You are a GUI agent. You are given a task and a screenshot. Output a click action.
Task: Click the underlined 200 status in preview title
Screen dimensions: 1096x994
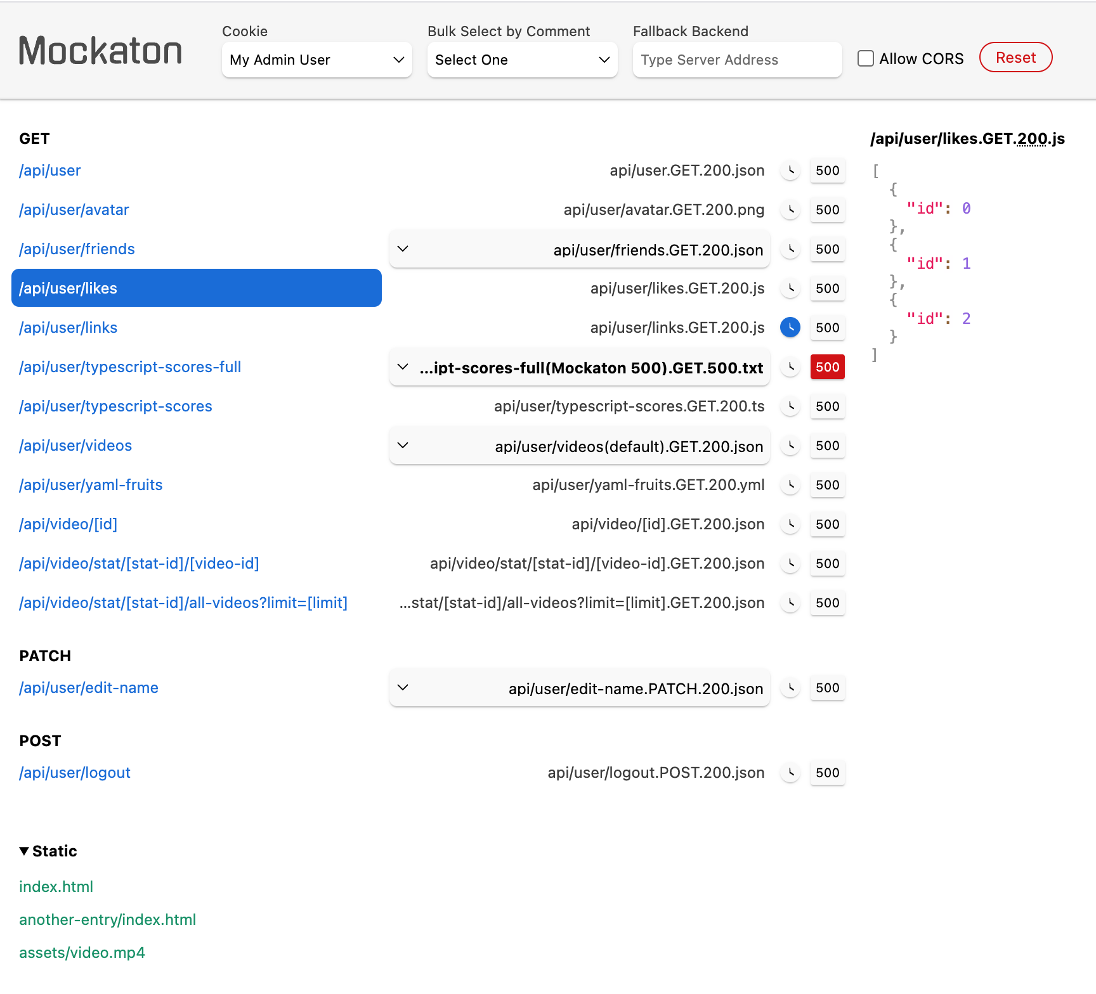tap(1032, 139)
